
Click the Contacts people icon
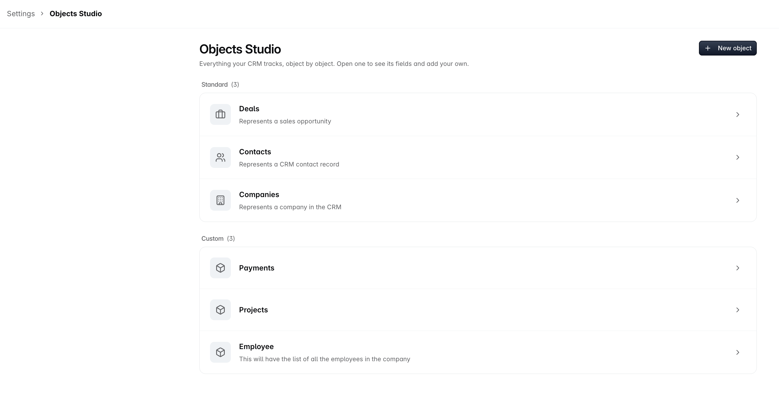[x=220, y=157]
